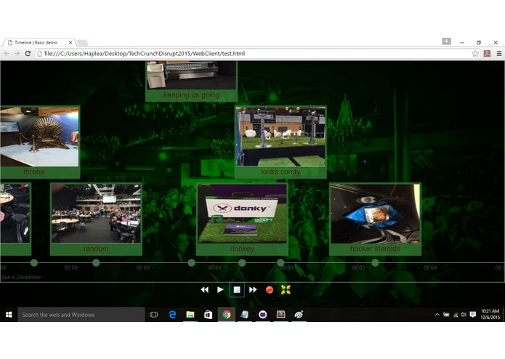Open the throne photo thumbnail
Viewport: 505px width, 359px height.
tap(39, 137)
